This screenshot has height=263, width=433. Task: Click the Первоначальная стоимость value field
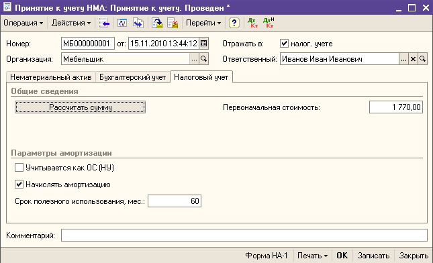396,107
